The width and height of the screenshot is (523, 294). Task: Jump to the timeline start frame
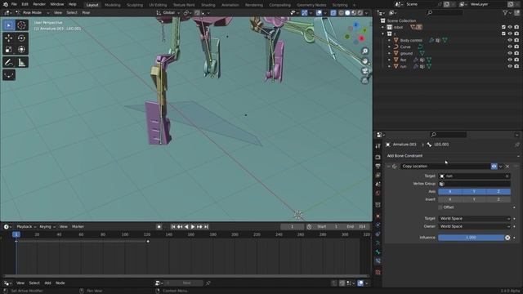(x=173, y=227)
